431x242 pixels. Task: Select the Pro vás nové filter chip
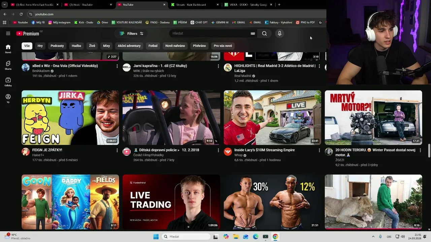tap(223, 46)
